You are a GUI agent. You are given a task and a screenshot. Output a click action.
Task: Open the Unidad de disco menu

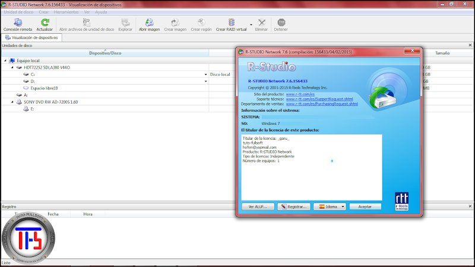[18, 12]
